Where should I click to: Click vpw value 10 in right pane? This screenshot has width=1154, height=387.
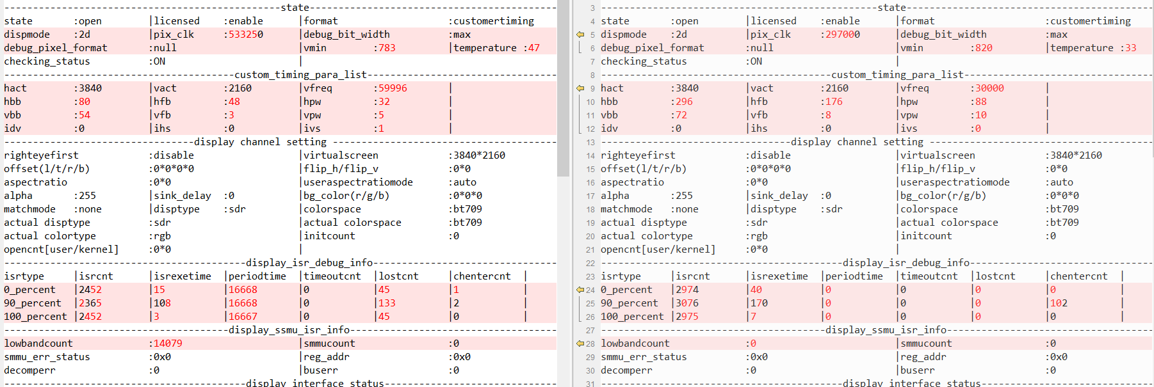point(981,115)
